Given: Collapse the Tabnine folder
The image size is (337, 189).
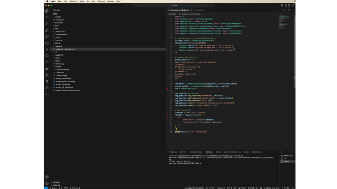Looking at the screenshot, I should [58, 67].
